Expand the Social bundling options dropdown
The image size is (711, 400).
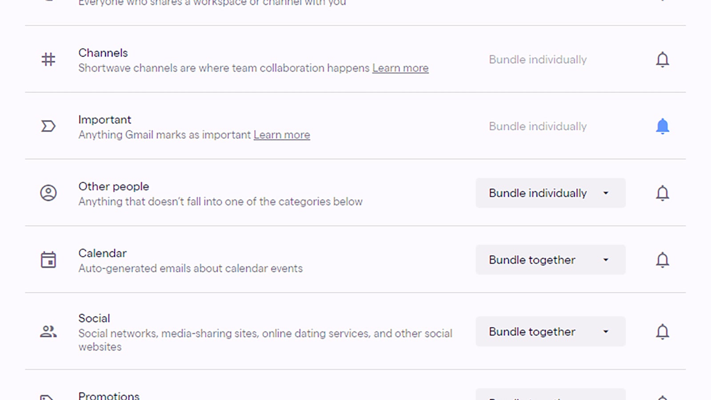point(550,331)
